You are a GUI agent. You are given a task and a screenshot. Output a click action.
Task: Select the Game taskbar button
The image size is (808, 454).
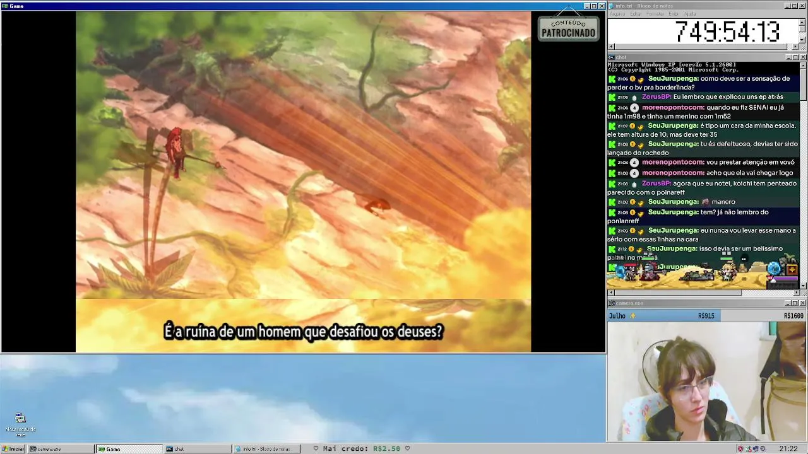coord(129,449)
